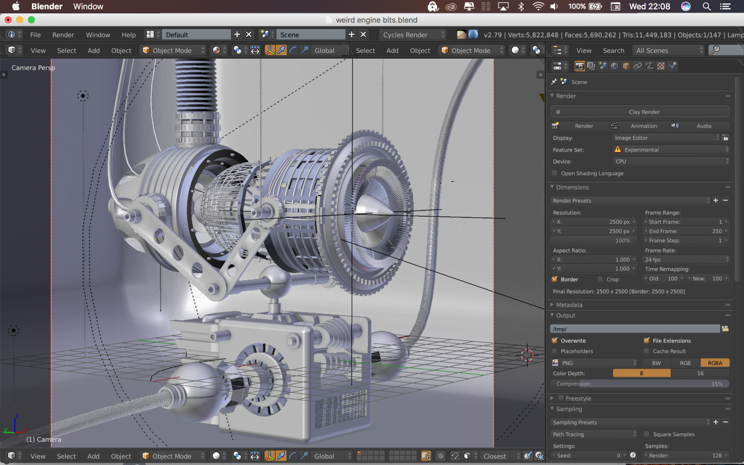Viewport: 744px width, 465px height.
Task: Add a new screen layout next to Default
Action: point(237,34)
